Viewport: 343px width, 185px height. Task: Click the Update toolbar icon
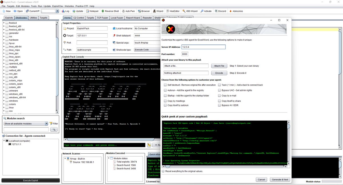(x=77, y=11)
